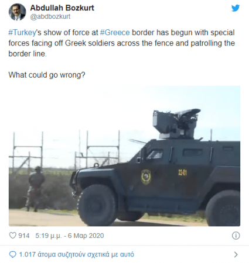Open the #Turkey hashtag
This screenshot has width=249, height=263.
pos(22,33)
